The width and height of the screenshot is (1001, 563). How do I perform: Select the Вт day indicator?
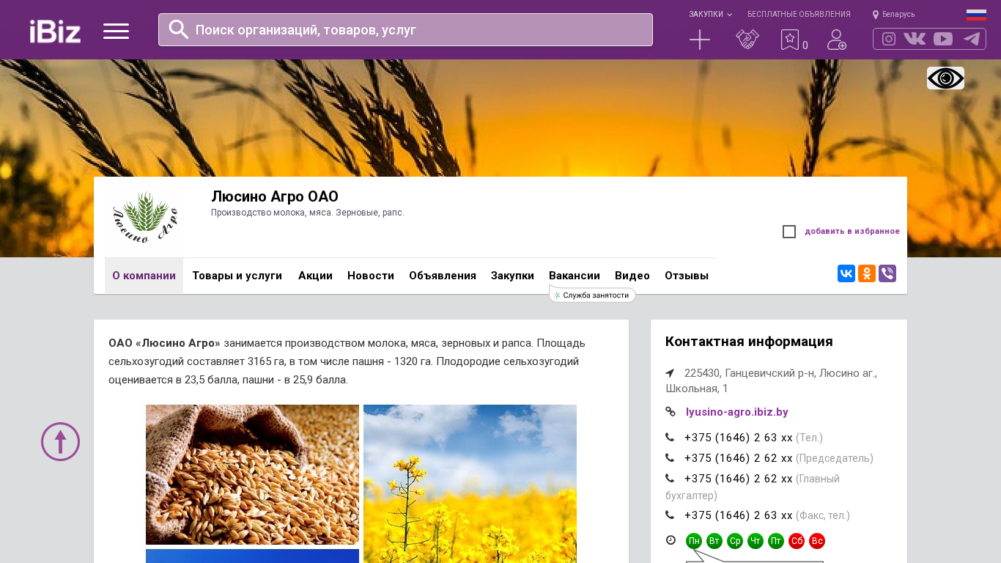click(x=714, y=541)
